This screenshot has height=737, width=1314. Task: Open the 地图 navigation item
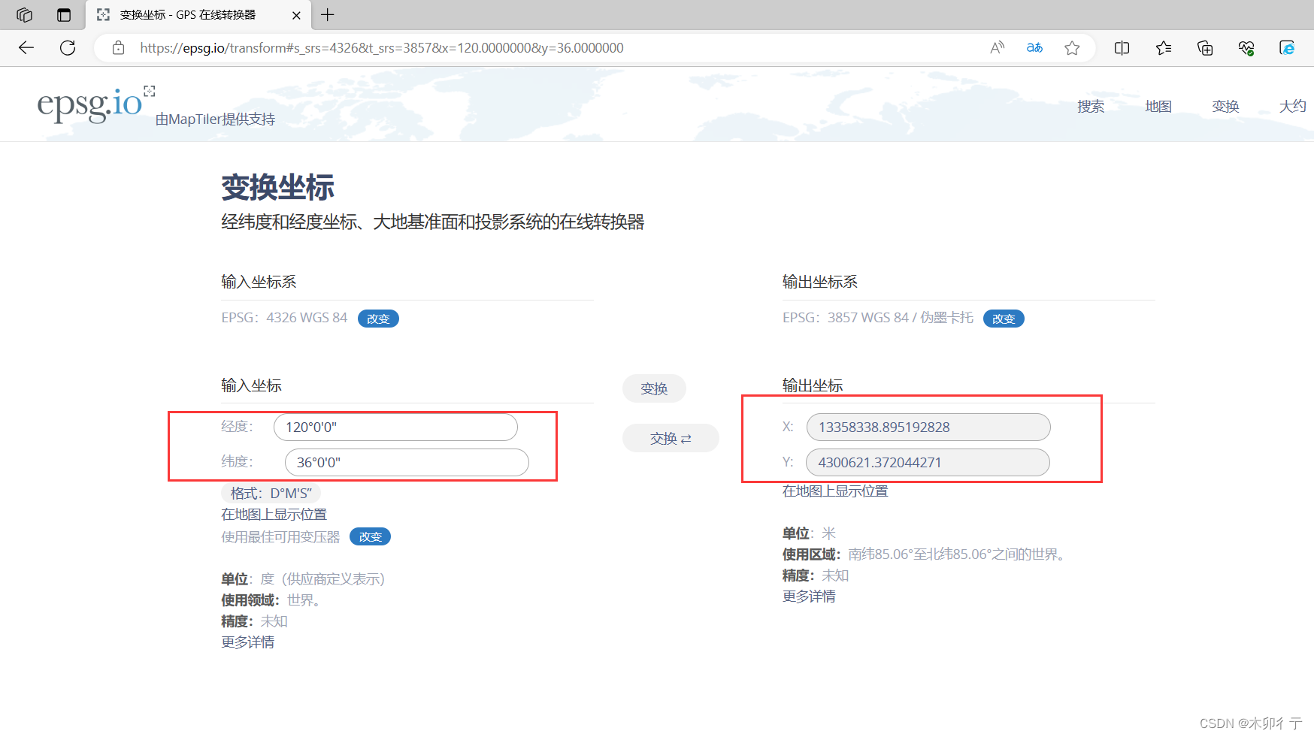(1158, 107)
